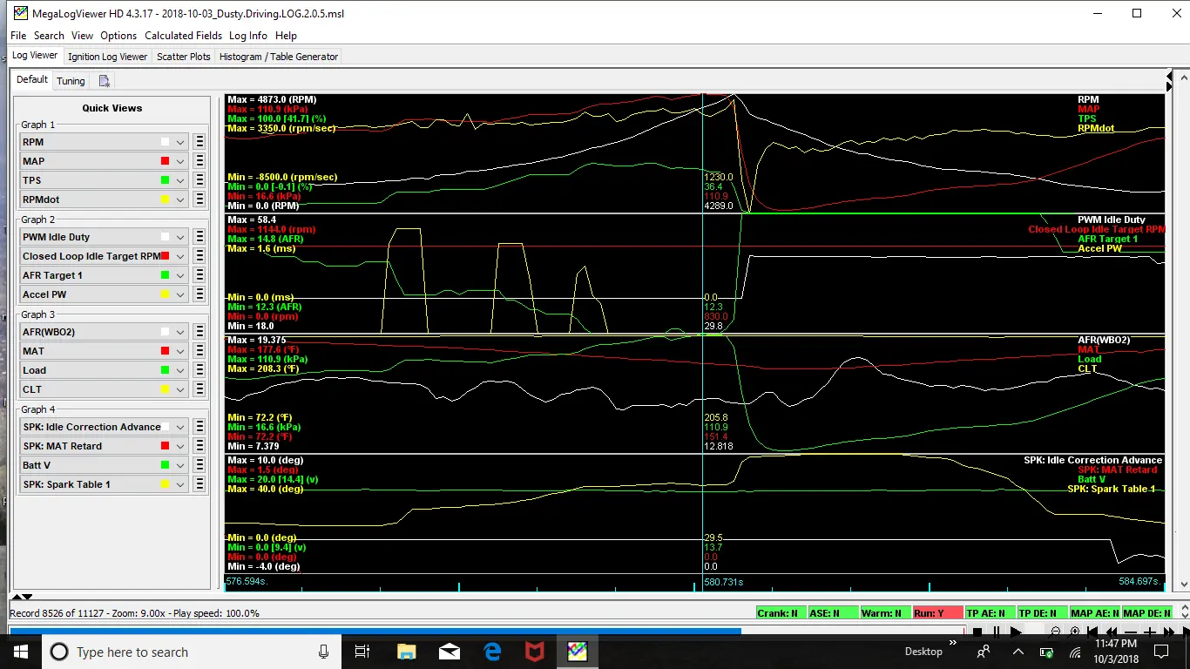Expand the AFR(WBO2) field dropdown
Screen dimensions: 1190x669
coord(180,332)
